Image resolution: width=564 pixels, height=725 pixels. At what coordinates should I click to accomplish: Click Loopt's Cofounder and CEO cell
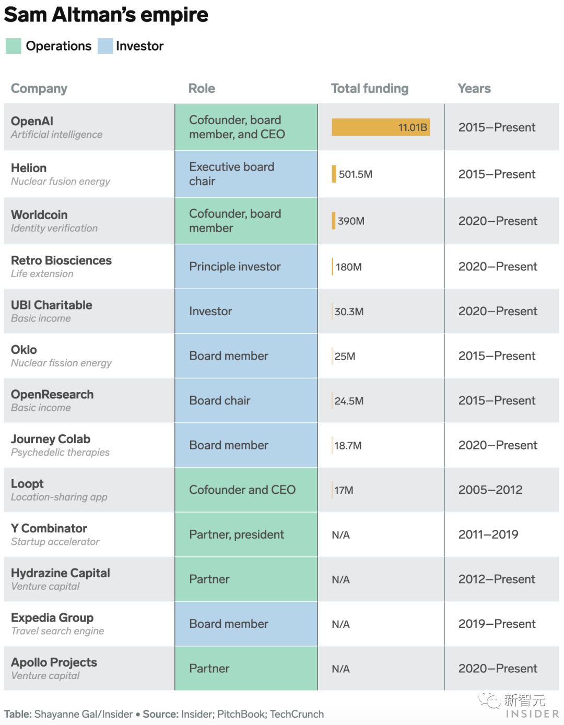[246, 490]
